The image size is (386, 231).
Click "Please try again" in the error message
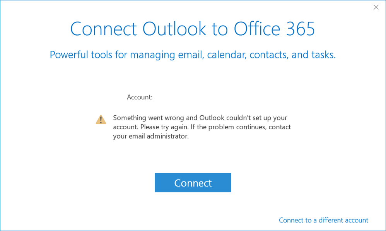[164, 127]
